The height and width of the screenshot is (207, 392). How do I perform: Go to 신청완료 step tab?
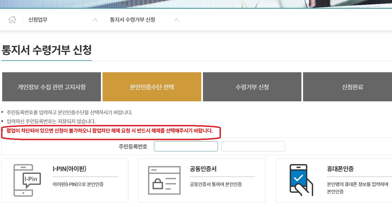348,87
